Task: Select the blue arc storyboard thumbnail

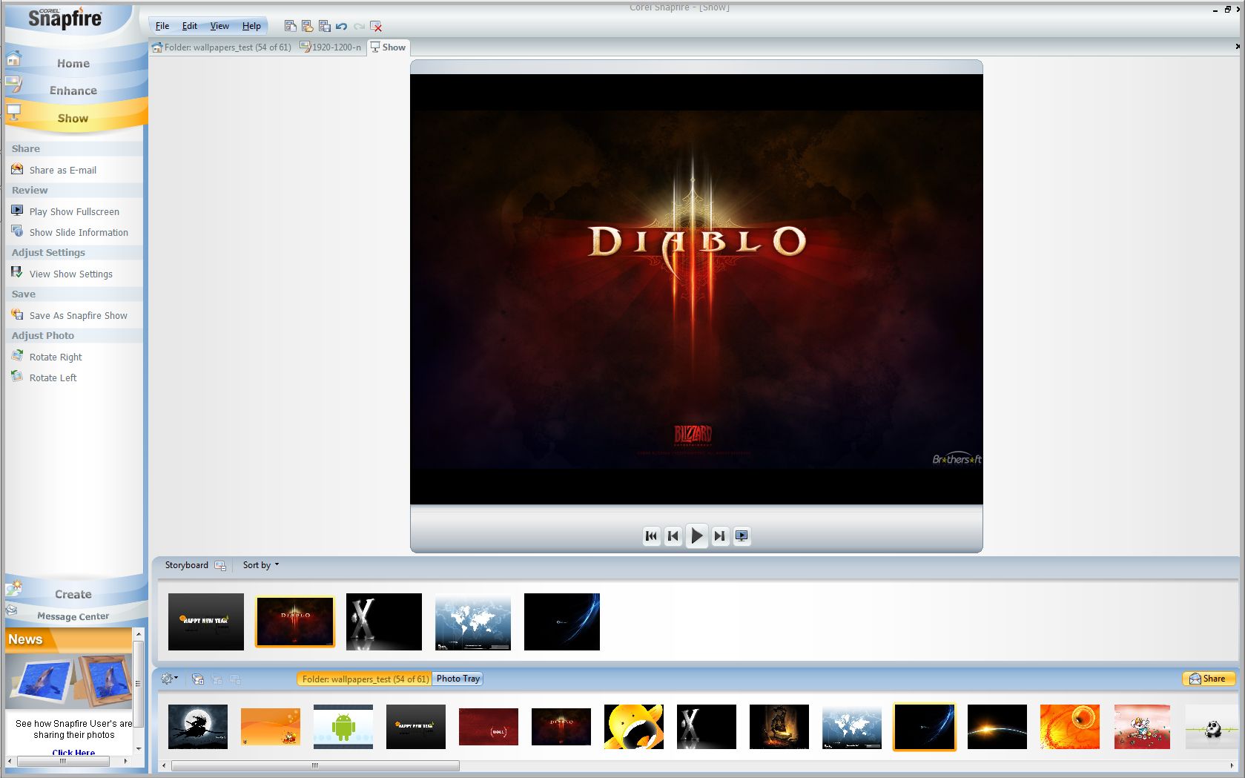Action: tap(562, 622)
